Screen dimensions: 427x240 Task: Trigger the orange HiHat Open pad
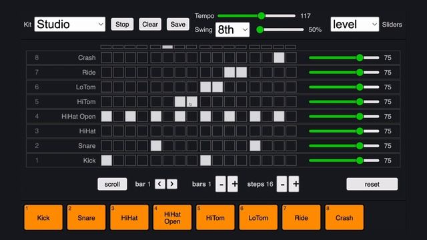coord(172,217)
